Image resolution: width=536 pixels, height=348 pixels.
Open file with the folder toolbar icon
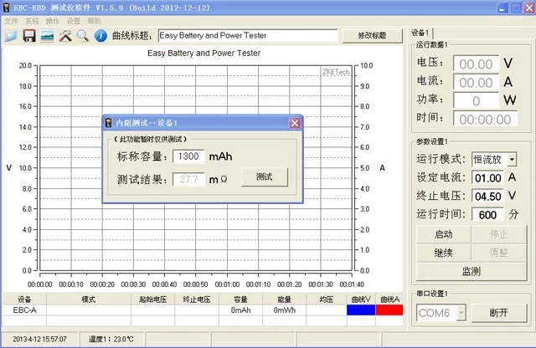(x=11, y=35)
